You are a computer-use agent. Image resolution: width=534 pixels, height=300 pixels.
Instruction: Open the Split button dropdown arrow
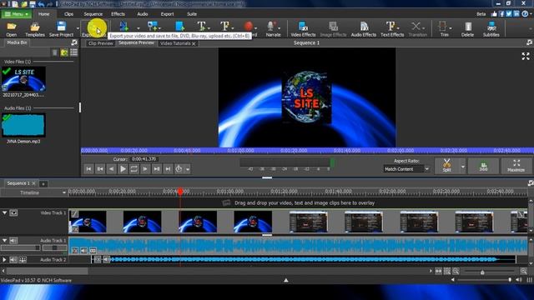click(x=462, y=167)
